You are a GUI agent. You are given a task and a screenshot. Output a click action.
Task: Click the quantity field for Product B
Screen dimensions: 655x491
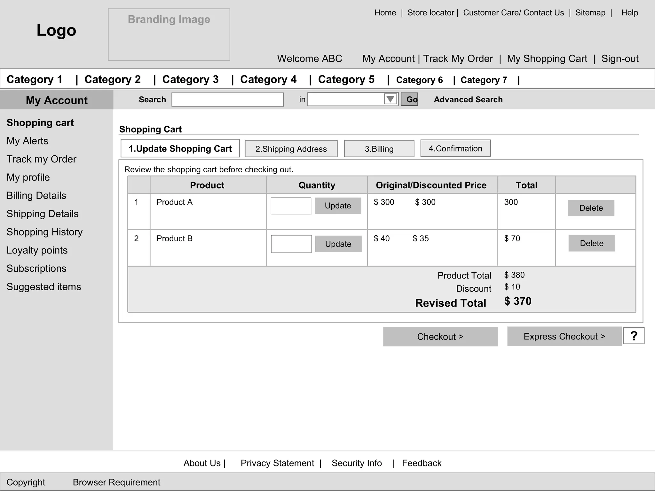pyautogui.click(x=291, y=244)
